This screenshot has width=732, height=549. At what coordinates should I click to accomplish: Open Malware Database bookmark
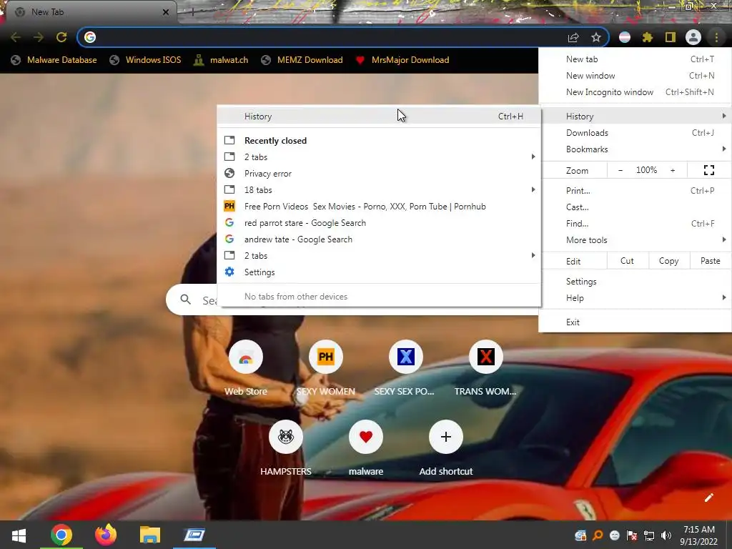coord(54,60)
